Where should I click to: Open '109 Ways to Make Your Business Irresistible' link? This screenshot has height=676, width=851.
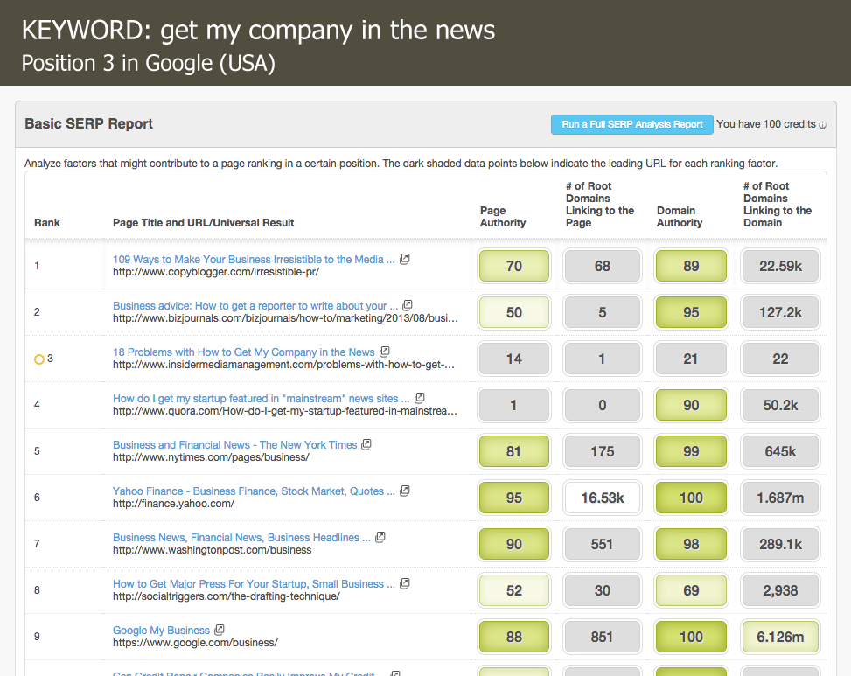(254, 260)
